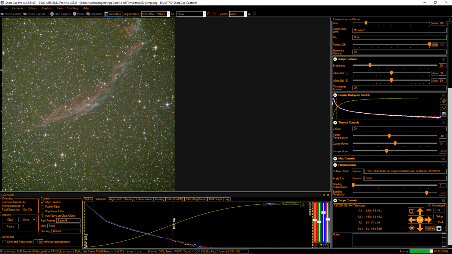
Task: Open the slew Rate dropdown set to 3 °/s
Action: pyautogui.click(x=439, y=210)
